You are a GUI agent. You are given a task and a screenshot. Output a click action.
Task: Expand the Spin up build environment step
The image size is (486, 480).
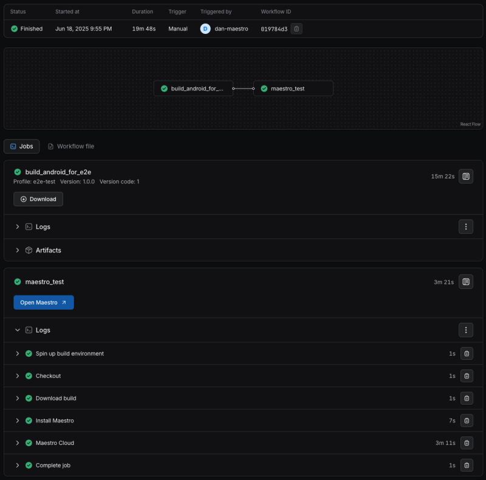point(18,354)
